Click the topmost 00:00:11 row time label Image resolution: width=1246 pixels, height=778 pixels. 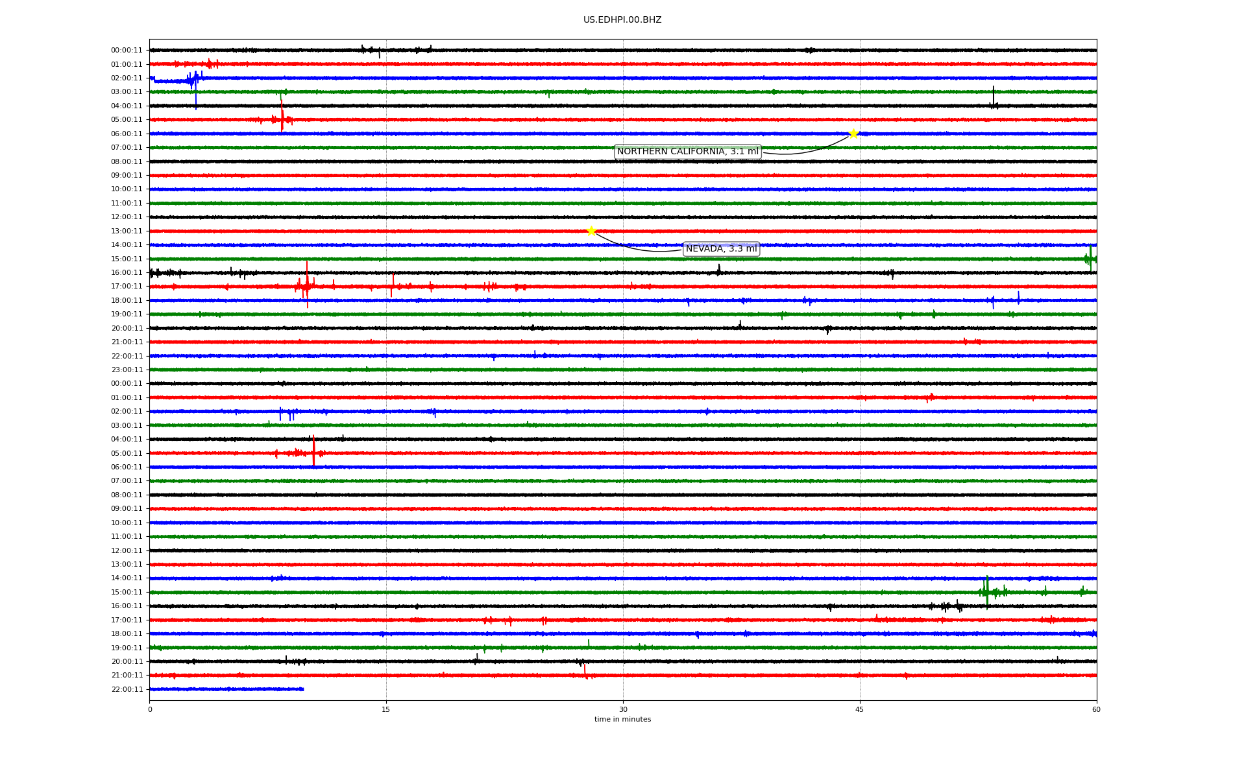point(127,51)
